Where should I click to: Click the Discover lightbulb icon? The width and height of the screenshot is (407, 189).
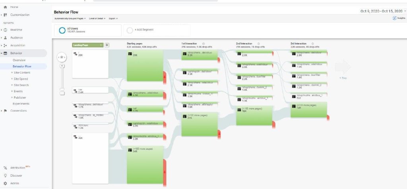(x=5, y=175)
